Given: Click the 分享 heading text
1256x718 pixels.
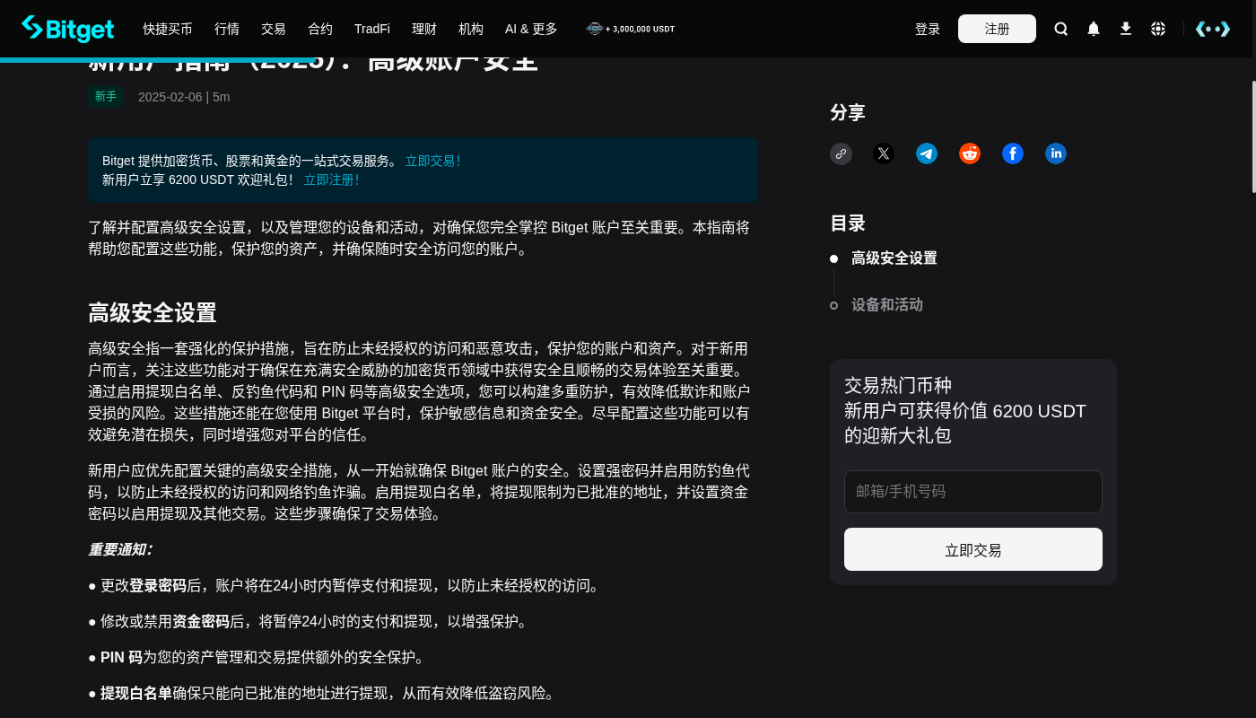Looking at the screenshot, I should pyautogui.click(x=848, y=112).
